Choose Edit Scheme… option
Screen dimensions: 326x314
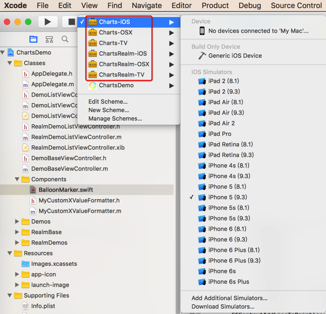[x=108, y=102]
